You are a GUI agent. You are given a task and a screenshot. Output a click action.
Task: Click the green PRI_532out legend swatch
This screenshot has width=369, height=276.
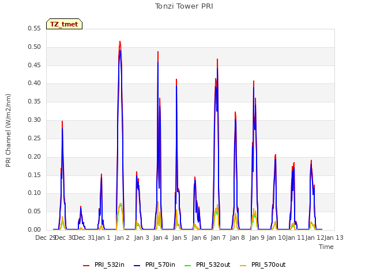(188, 266)
